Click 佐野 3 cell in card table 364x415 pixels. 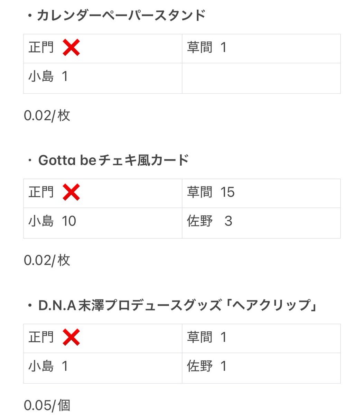point(261,223)
